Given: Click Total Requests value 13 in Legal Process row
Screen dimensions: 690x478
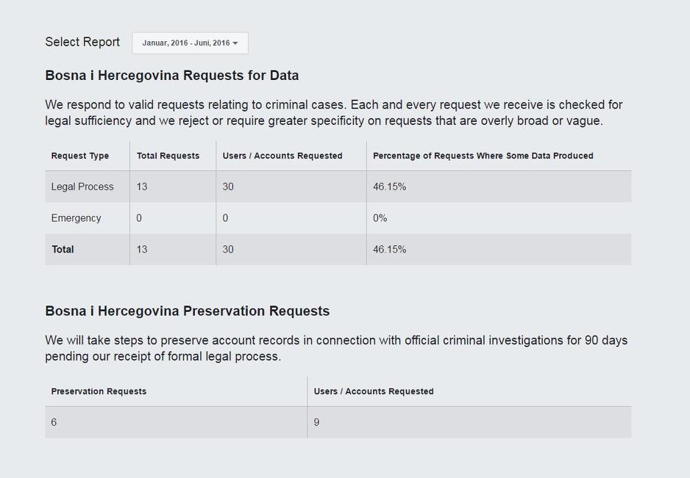Looking at the screenshot, I should tap(142, 187).
